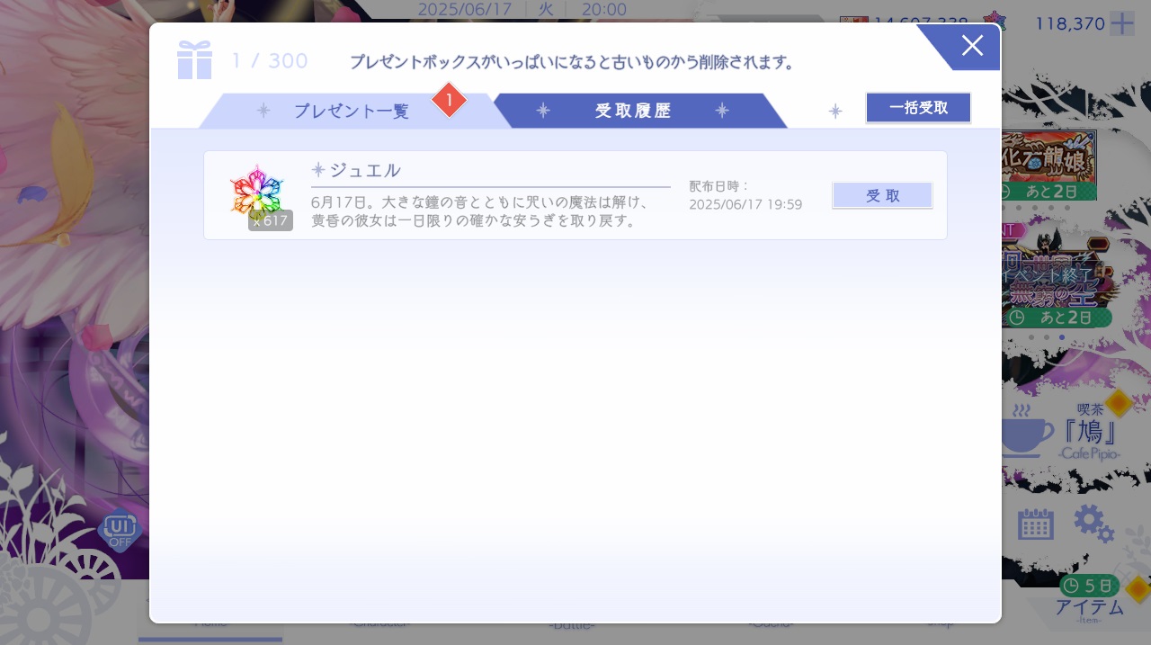Click the 2025/06/17 date display
The height and width of the screenshot is (645, 1151).
coord(465,10)
